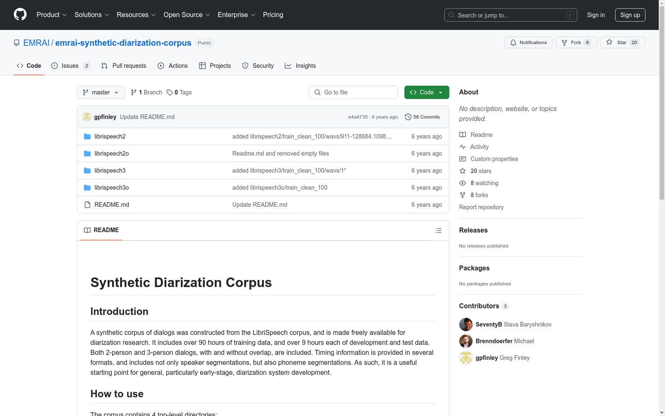The height and width of the screenshot is (416, 665).
Task: Click the folder icon for librispeech2o
Action: [x=87, y=154]
